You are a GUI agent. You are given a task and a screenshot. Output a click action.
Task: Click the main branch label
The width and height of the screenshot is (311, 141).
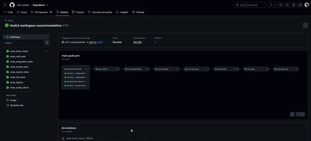(x=100, y=42)
